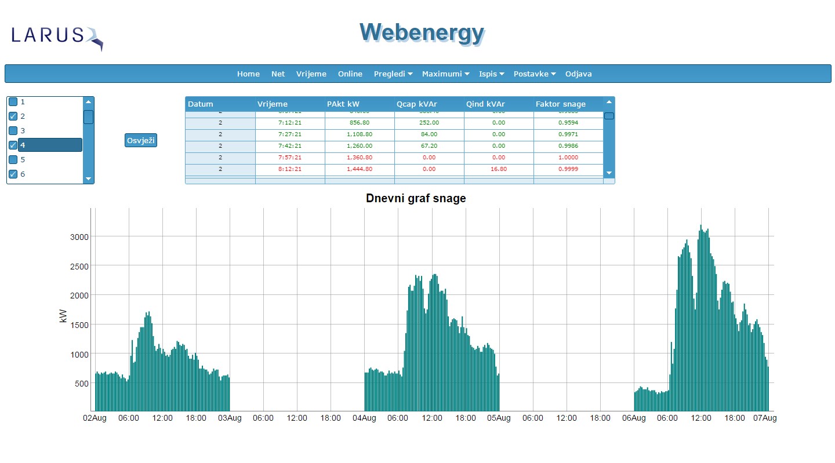Open the Online menu item
Screen dimensions: 835x463
(350, 74)
